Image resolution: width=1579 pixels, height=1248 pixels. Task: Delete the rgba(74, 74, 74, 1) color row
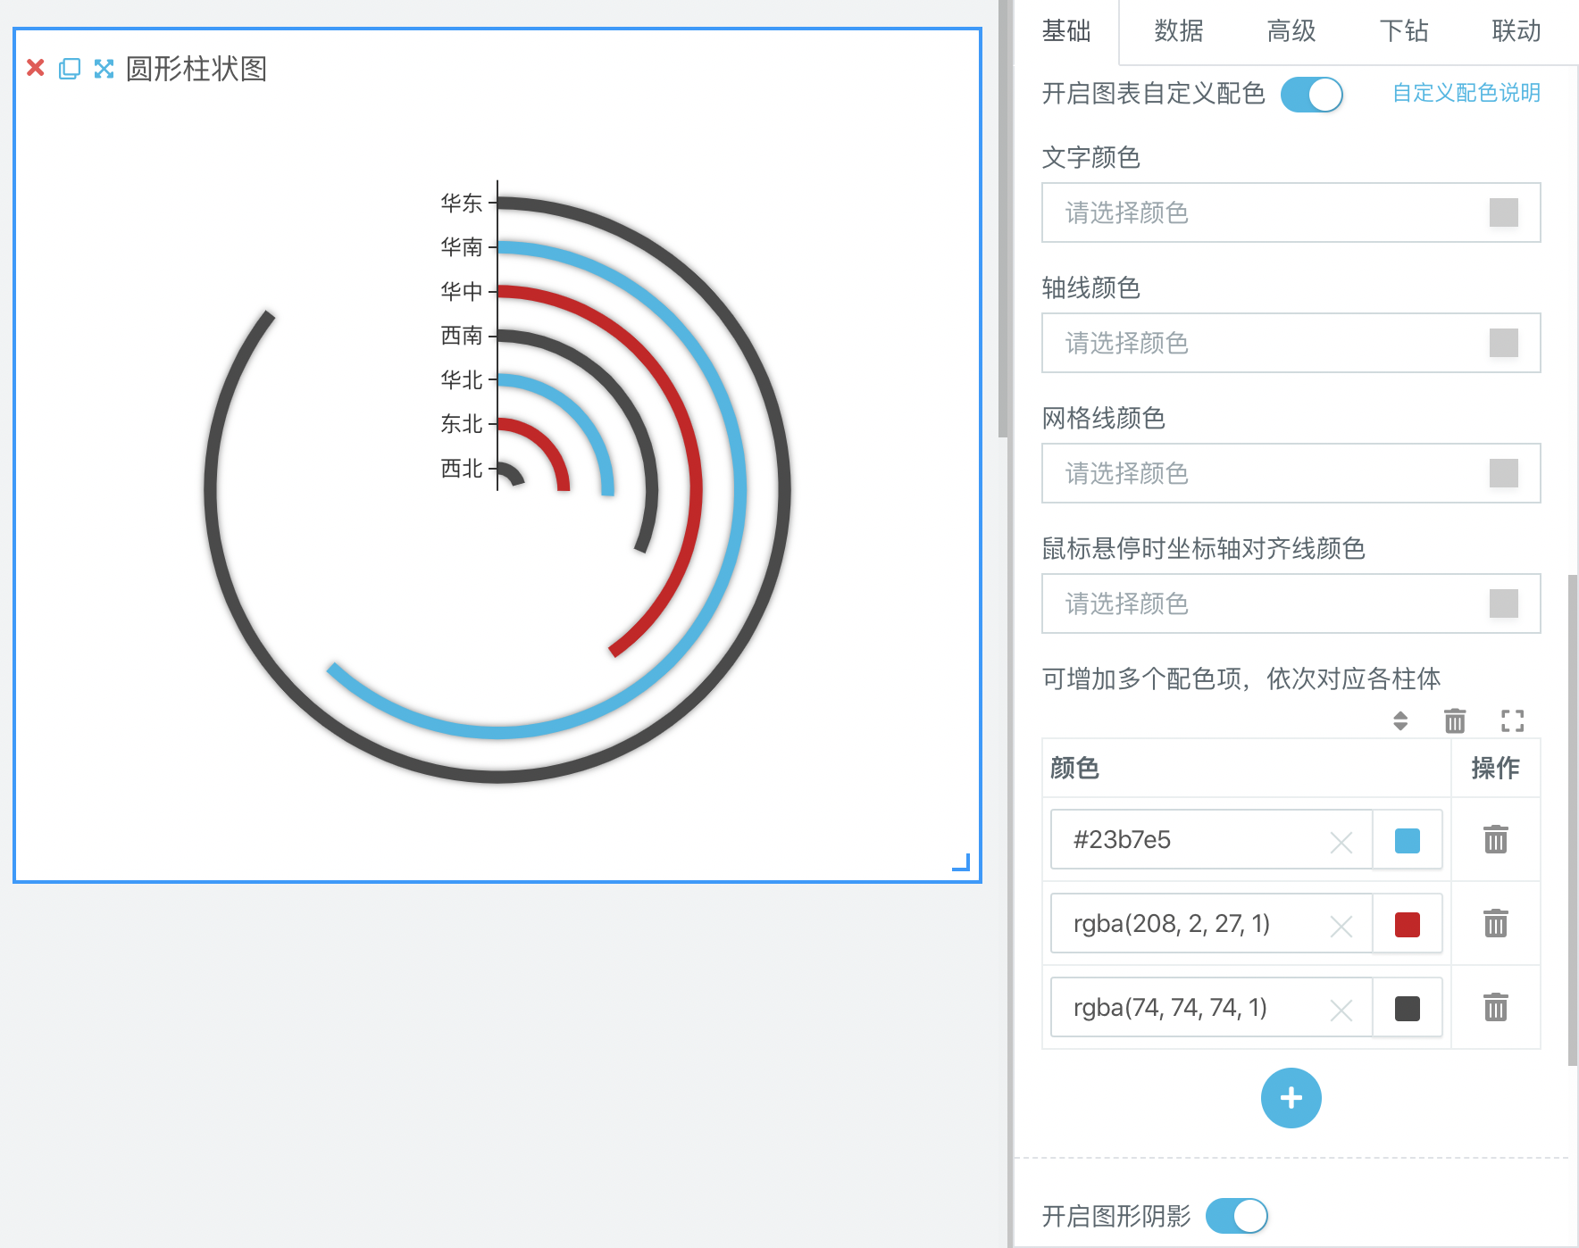1496,1007
